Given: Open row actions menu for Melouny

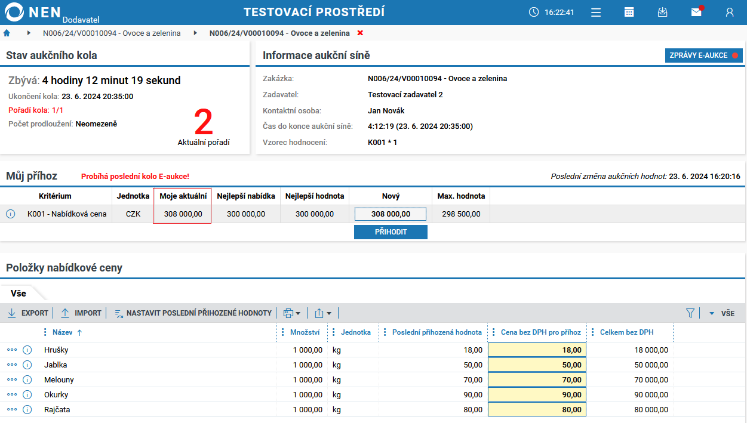Looking at the screenshot, I should click(x=12, y=379).
